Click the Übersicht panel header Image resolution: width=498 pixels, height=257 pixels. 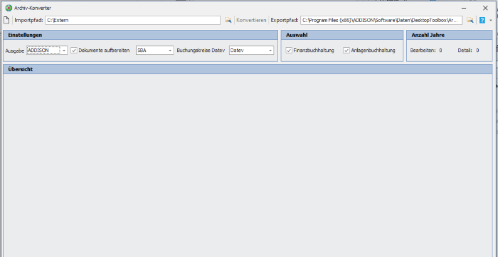(x=248, y=69)
